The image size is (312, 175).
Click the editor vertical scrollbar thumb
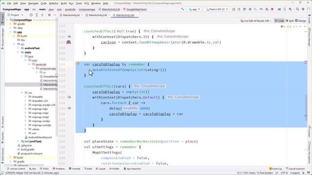coord(306,107)
